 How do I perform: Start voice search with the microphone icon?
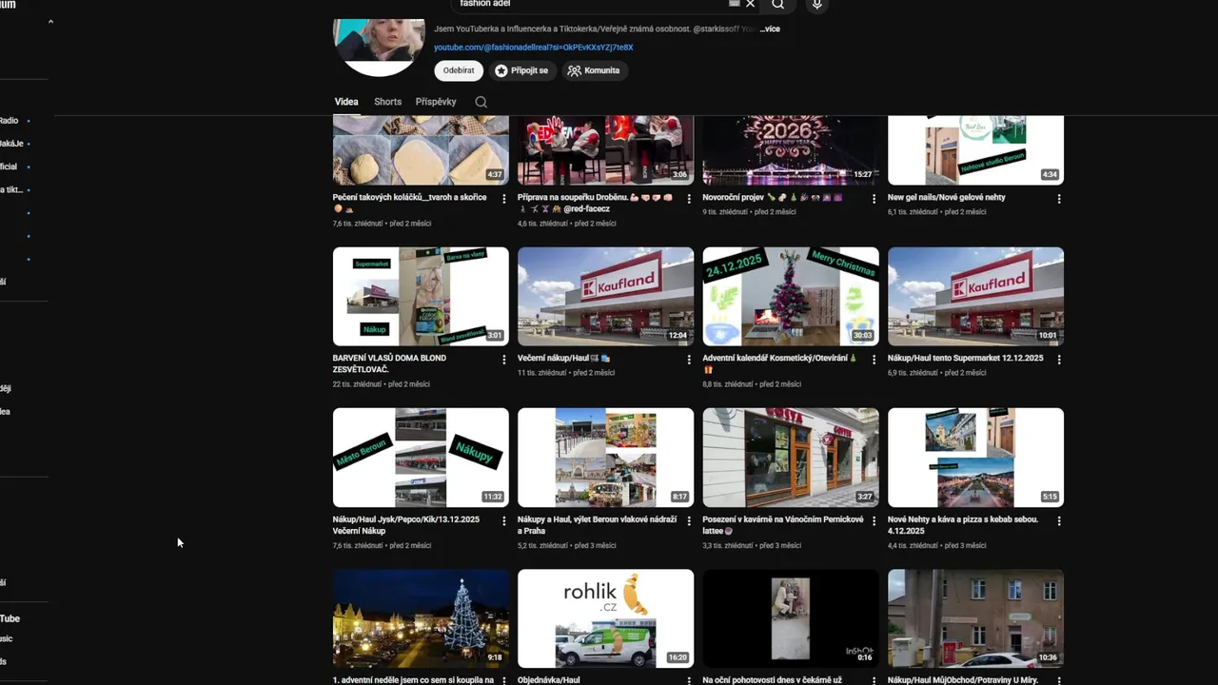[816, 5]
